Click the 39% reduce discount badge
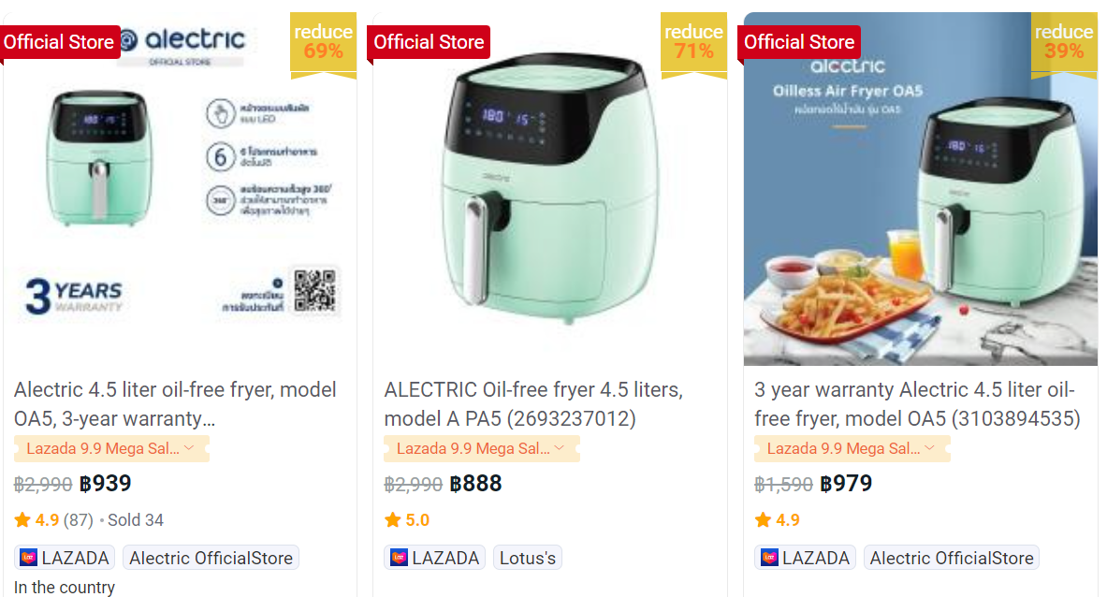1107x597 pixels. pos(1064,42)
